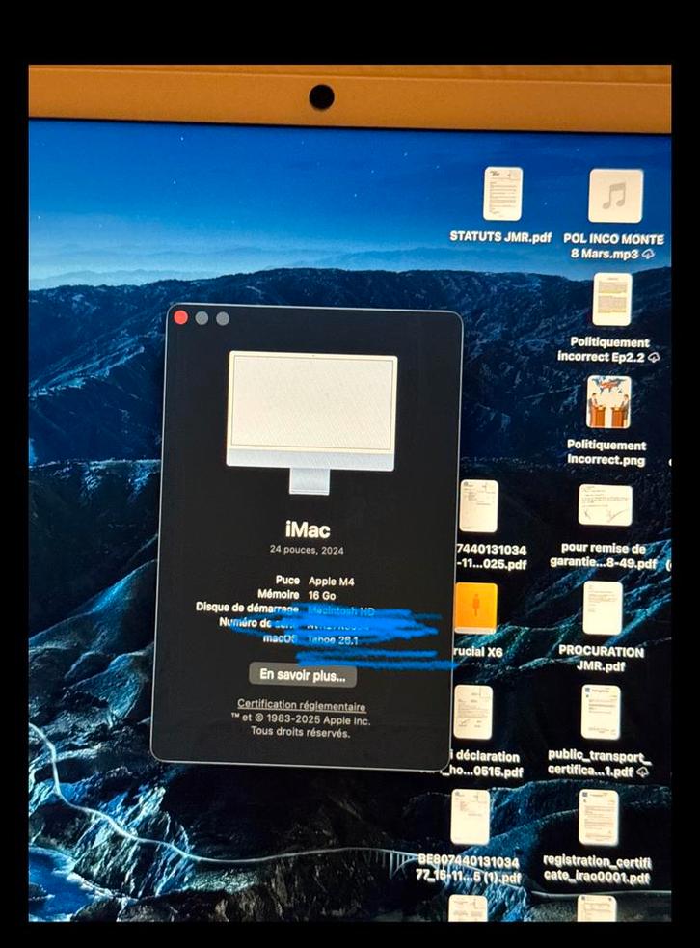Select the PROCURATION JMR.pdf file icon
Viewport: 700px width, 948px height.
coord(603,608)
